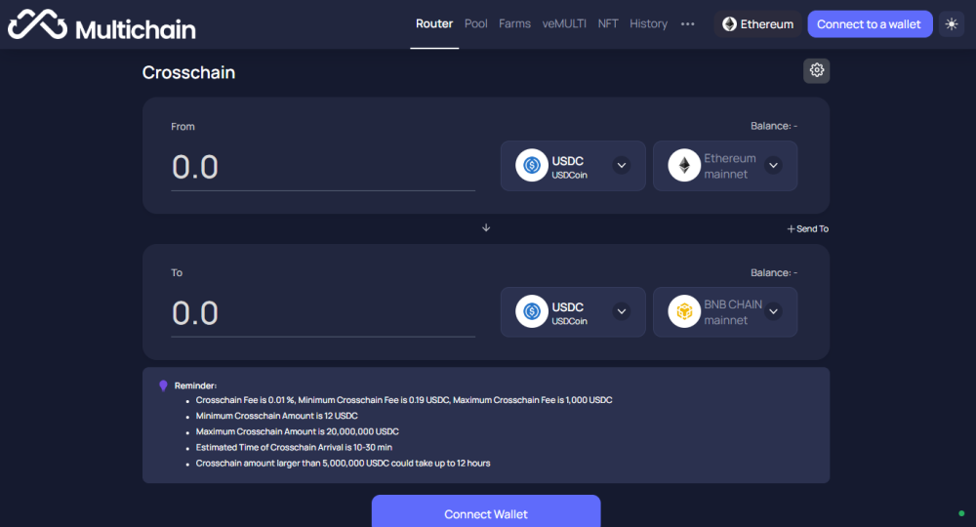Toggle light theme with sun icon
This screenshot has height=527, width=976.
(x=951, y=24)
